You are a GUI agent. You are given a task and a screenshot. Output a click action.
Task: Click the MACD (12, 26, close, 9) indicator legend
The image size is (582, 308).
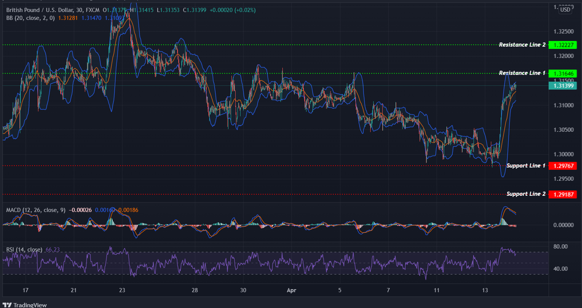[x=36, y=210]
